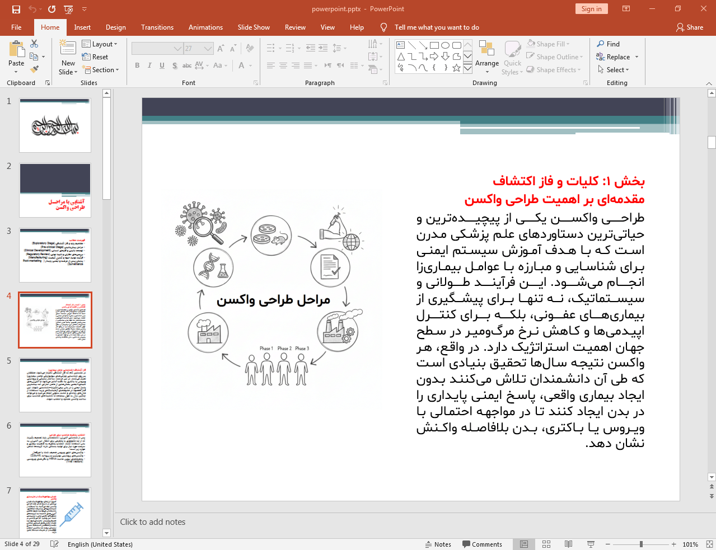
Task: Toggle Center alignment
Action: [x=283, y=65]
